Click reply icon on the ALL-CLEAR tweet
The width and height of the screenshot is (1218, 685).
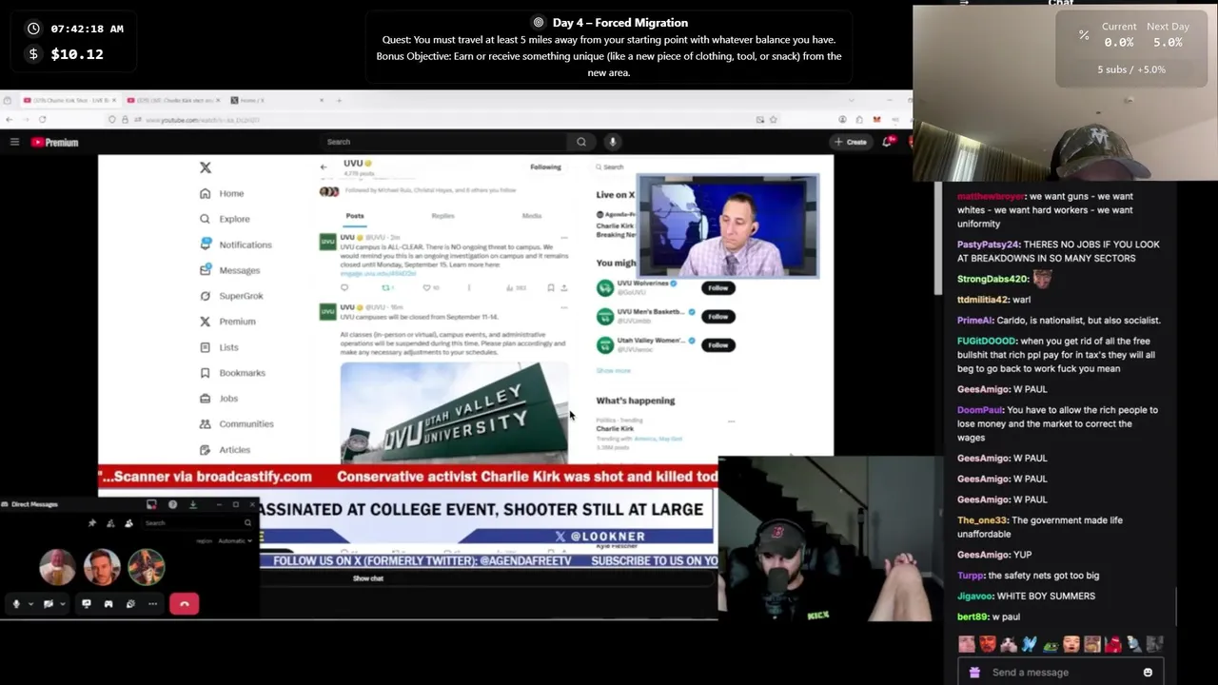pos(344,287)
